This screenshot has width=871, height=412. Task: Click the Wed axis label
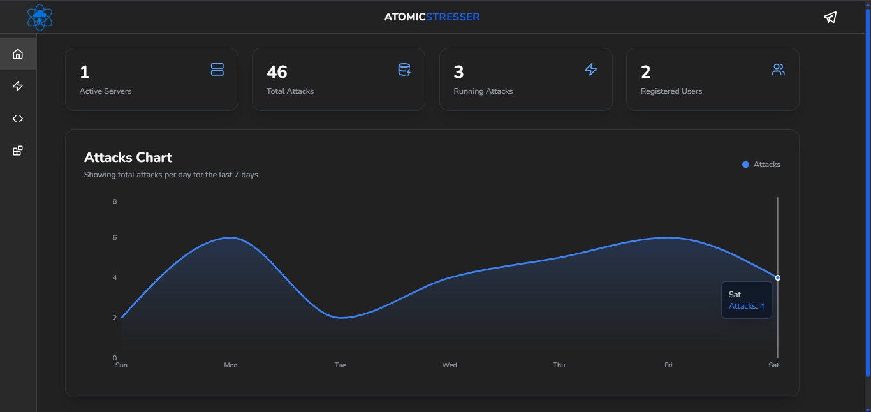450,365
